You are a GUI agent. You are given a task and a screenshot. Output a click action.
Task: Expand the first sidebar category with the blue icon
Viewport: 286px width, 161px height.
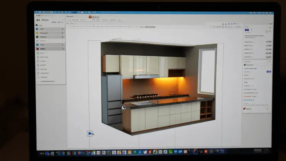point(63,29)
